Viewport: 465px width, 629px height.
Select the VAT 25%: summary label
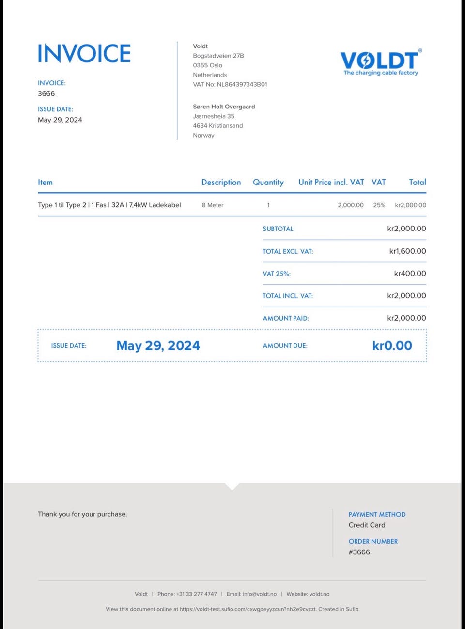pos(277,274)
